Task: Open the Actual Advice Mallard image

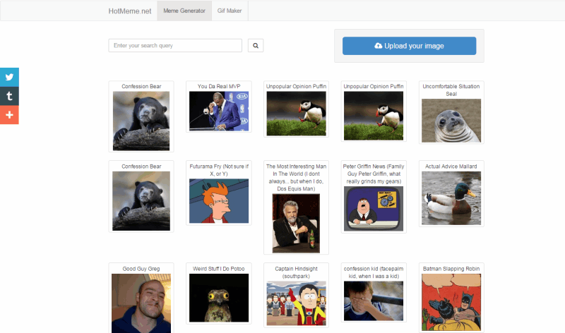Action: pyautogui.click(x=451, y=198)
